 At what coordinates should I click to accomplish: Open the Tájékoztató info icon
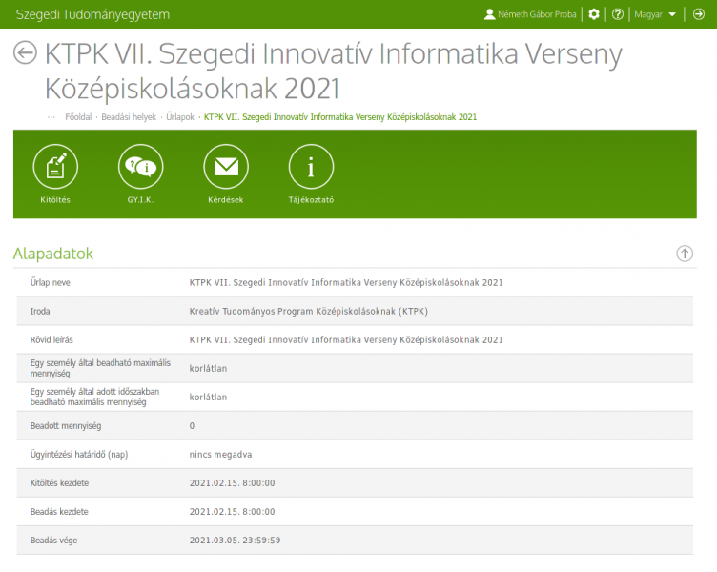point(311,168)
